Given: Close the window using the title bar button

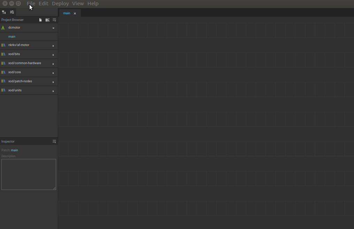Looking at the screenshot, I should (5, 3).
